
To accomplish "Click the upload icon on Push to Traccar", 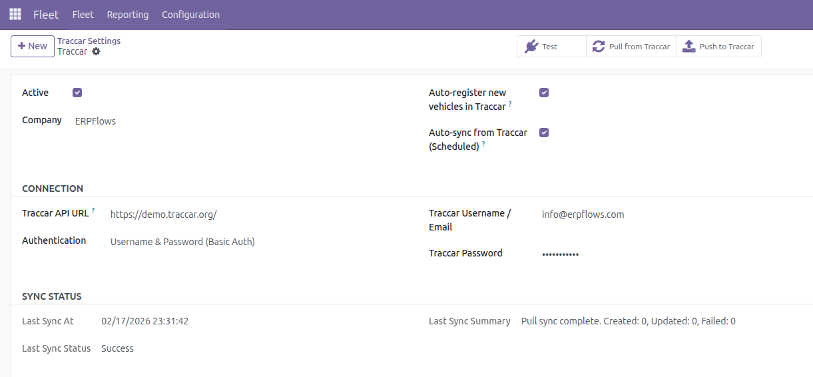I will tap(689, 47).
